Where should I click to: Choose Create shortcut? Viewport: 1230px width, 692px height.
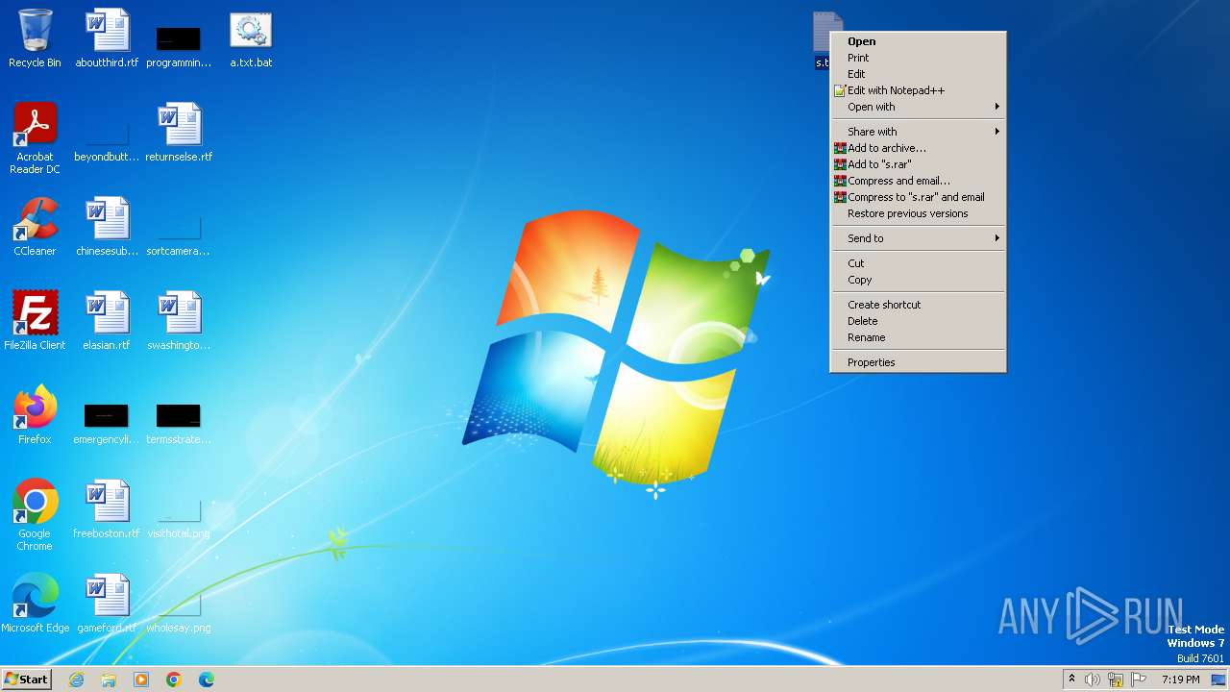coord(918,305)
